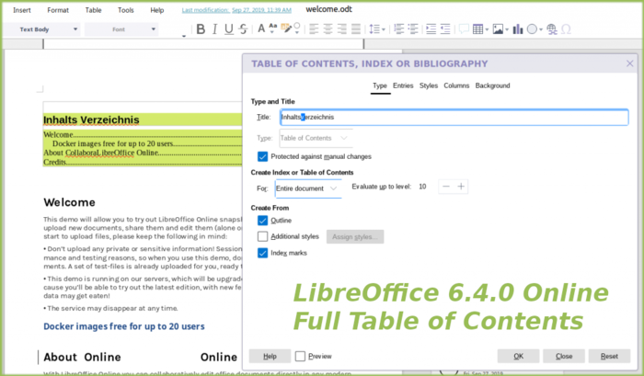Click the dialog Help button
The image size is (644, 376).
coord(270,357)
